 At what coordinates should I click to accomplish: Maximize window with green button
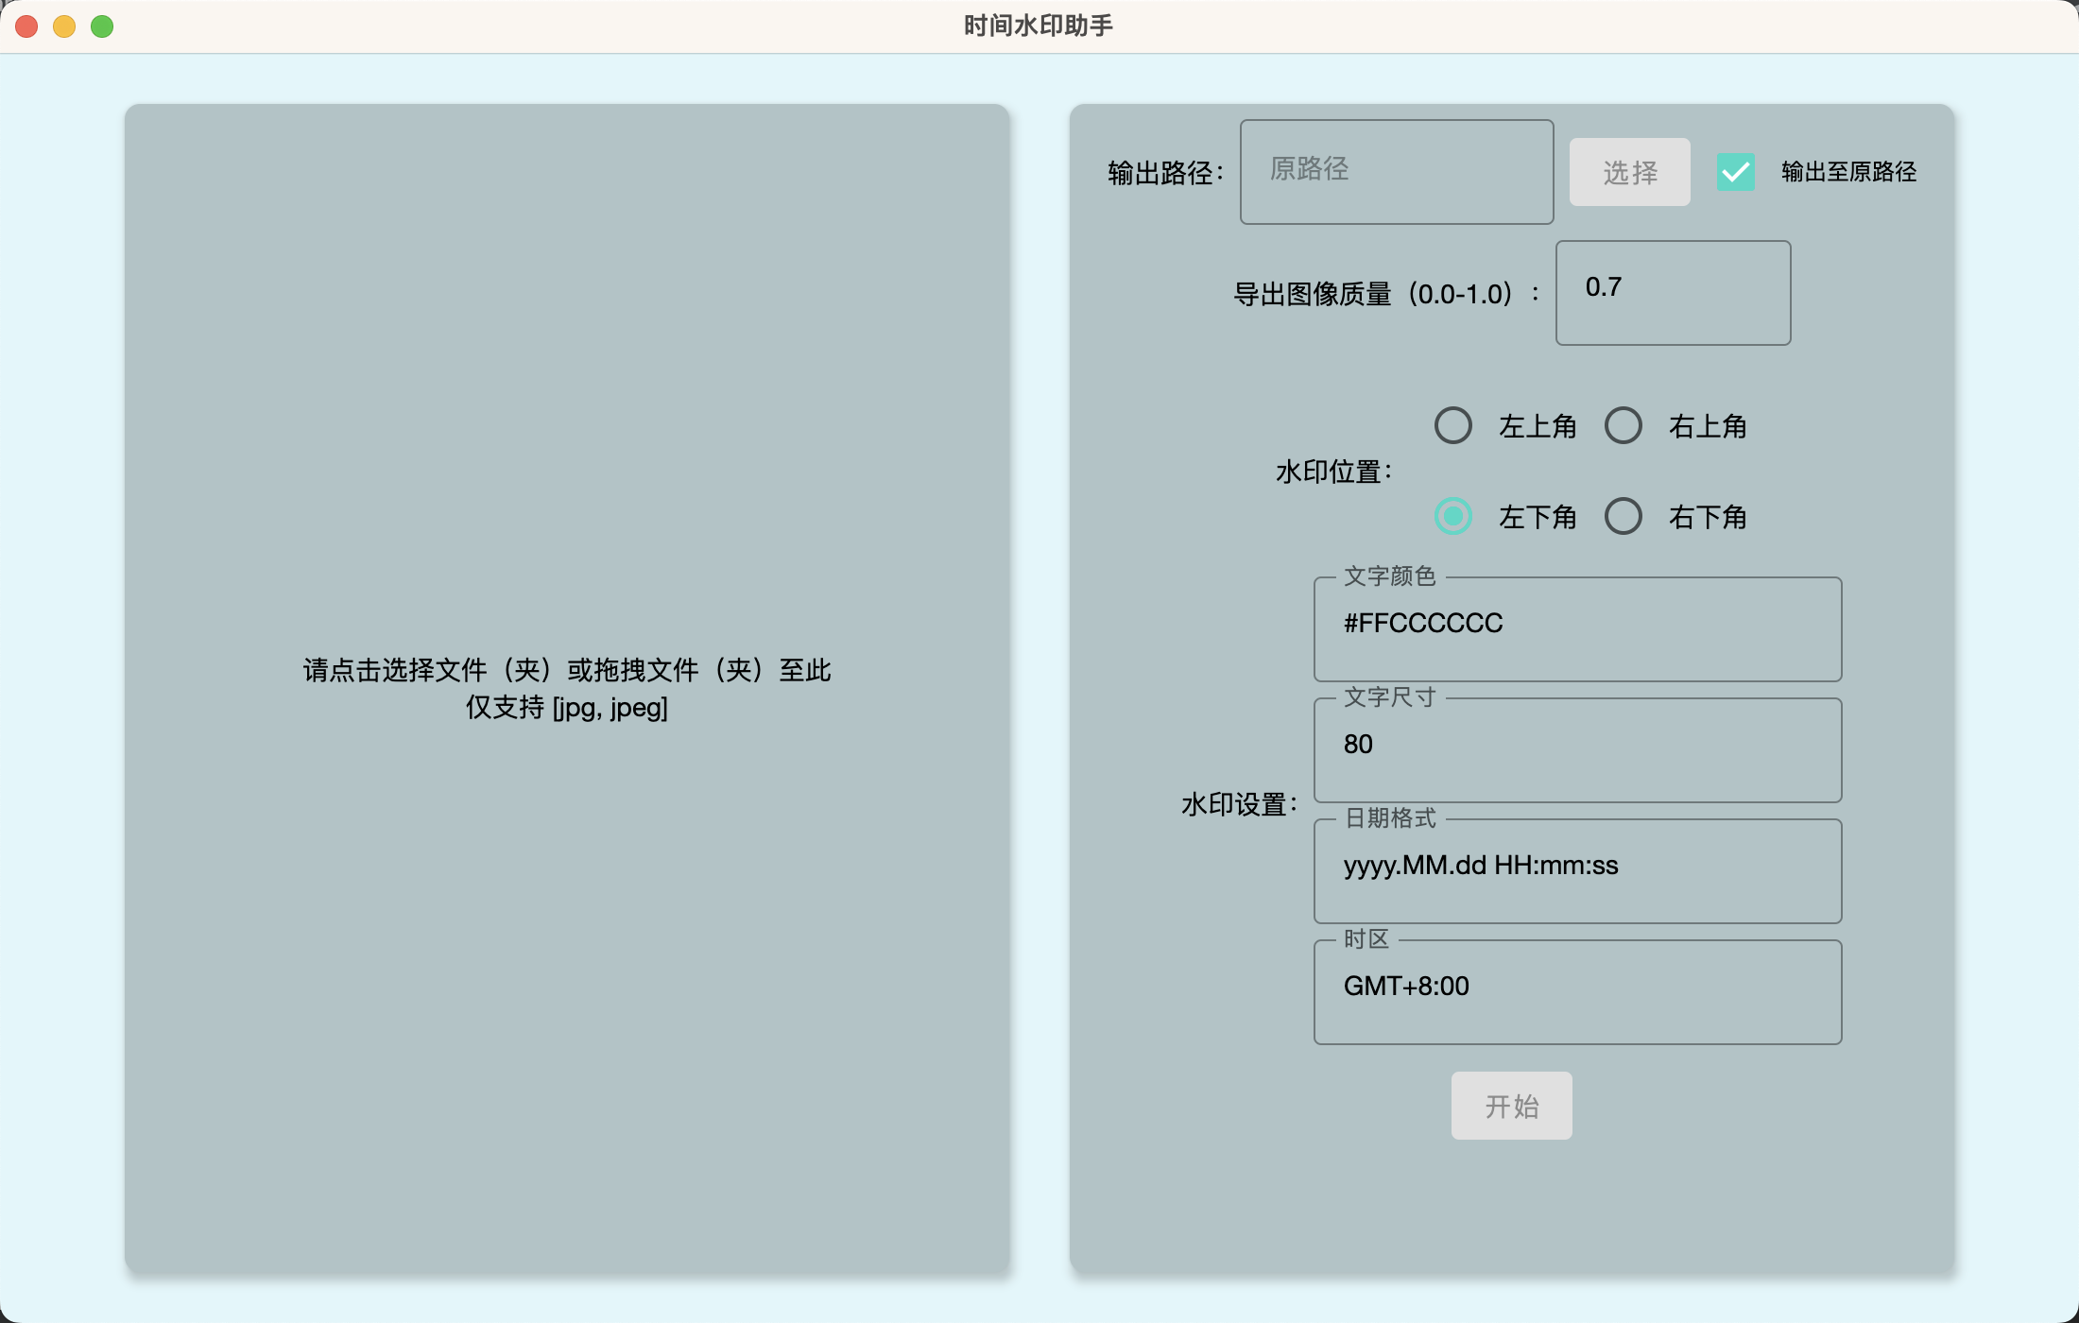[102, 26]
